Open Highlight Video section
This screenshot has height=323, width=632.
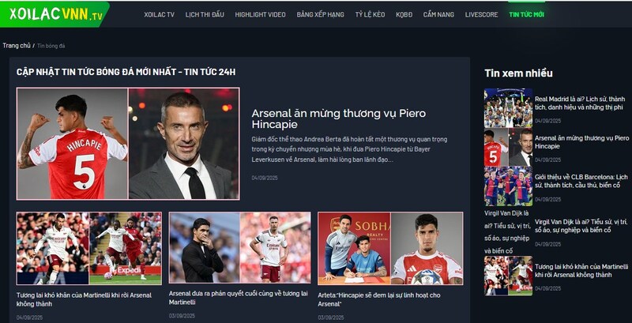[x=261, y=14]
